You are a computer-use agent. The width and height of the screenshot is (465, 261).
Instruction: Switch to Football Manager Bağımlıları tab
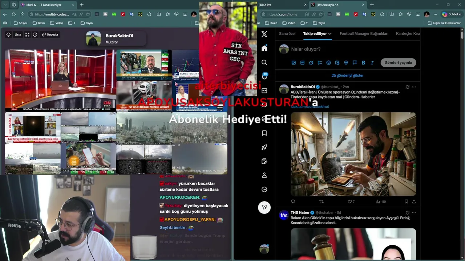click(x=364, y=34)
